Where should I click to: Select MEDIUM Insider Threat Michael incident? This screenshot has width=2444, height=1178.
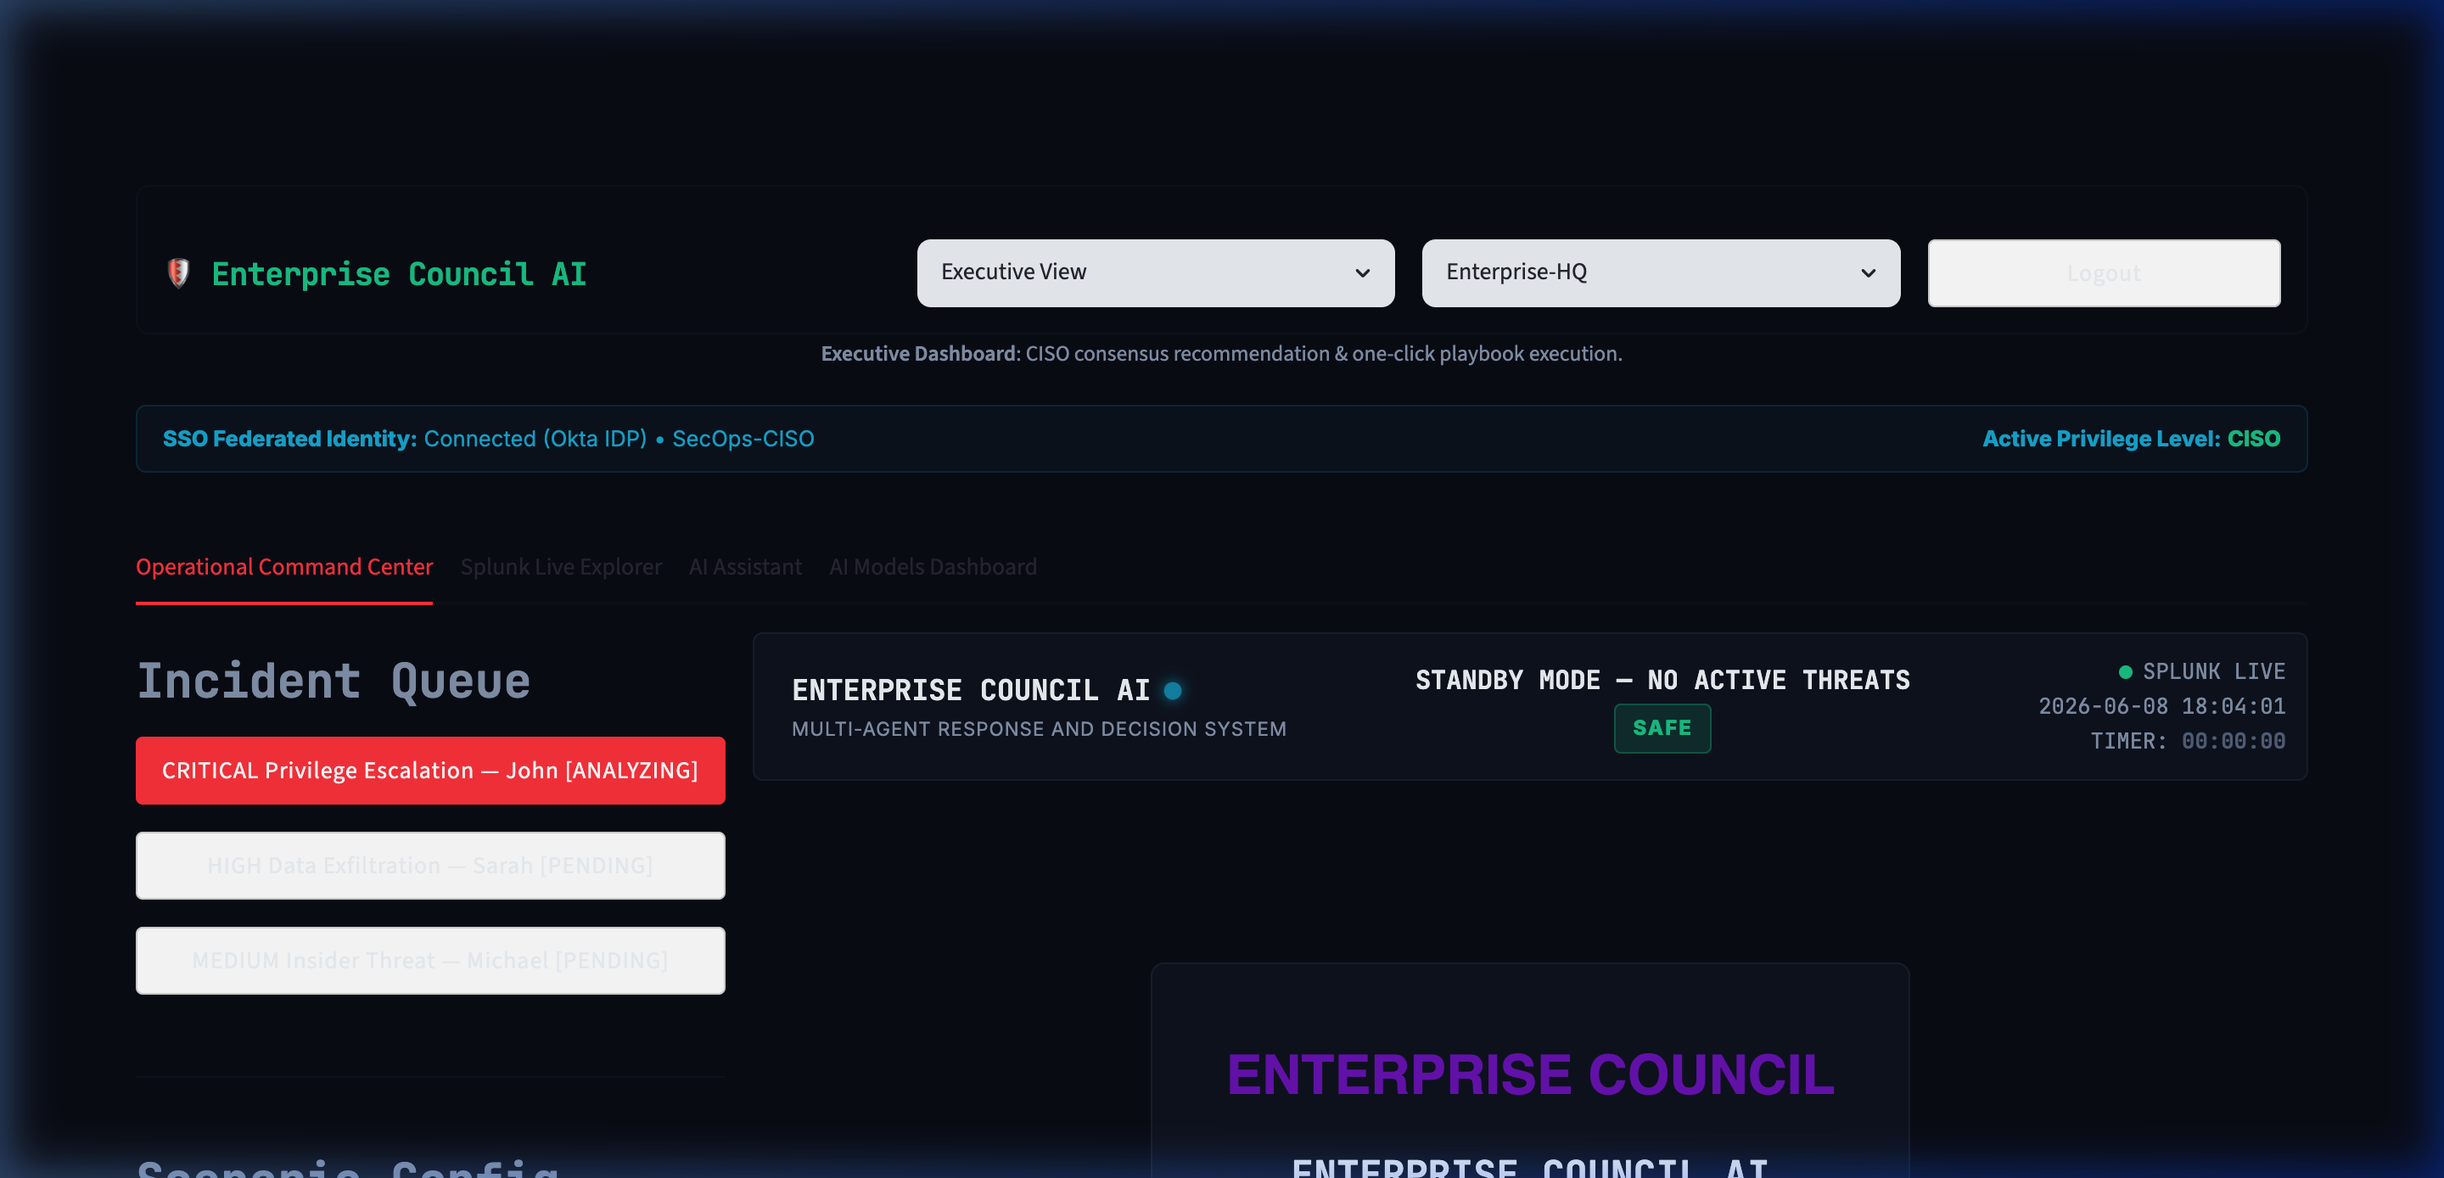[429, 961]
